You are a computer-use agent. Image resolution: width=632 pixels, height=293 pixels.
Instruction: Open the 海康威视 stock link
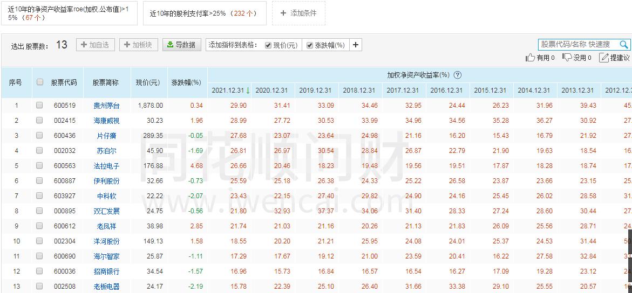click(x=106, y=121)
